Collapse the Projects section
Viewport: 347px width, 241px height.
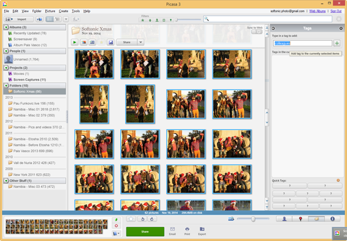click(6, 68)
